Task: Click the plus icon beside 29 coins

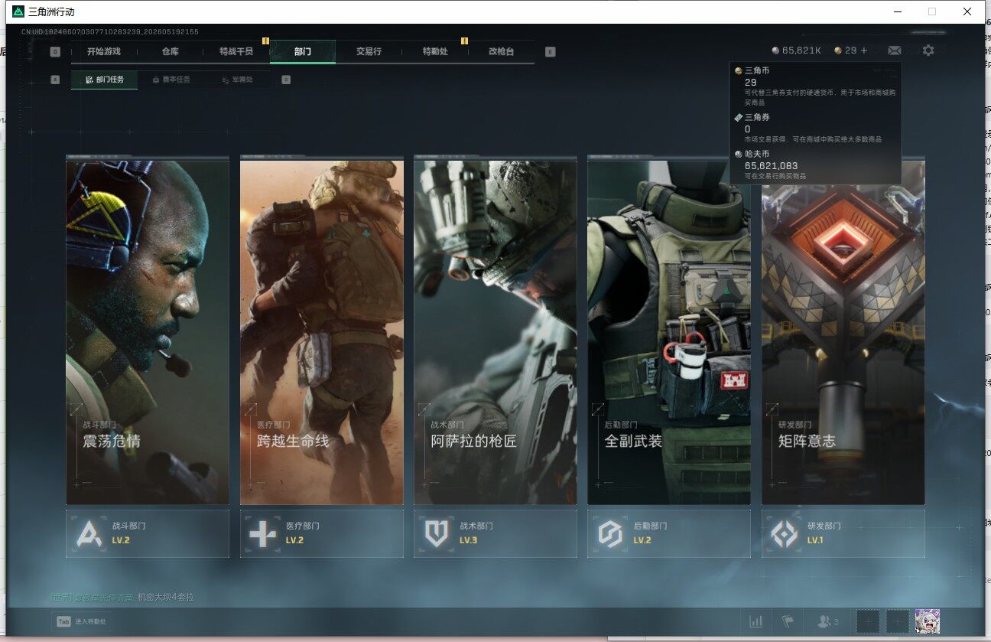Action: 864,51
